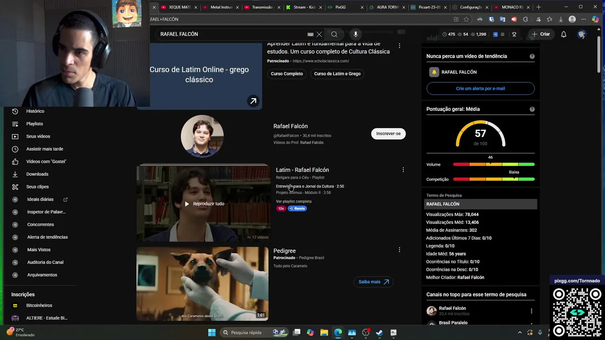Open the Curso de Latim Online ad thumbnail

[x=199, y=76]
